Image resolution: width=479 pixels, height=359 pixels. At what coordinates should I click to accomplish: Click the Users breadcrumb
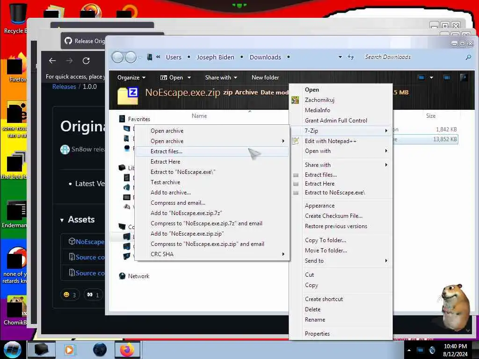point(174,57)
